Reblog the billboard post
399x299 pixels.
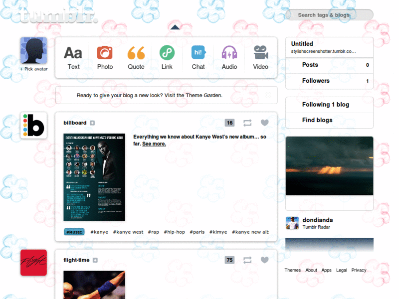(247, 123)
